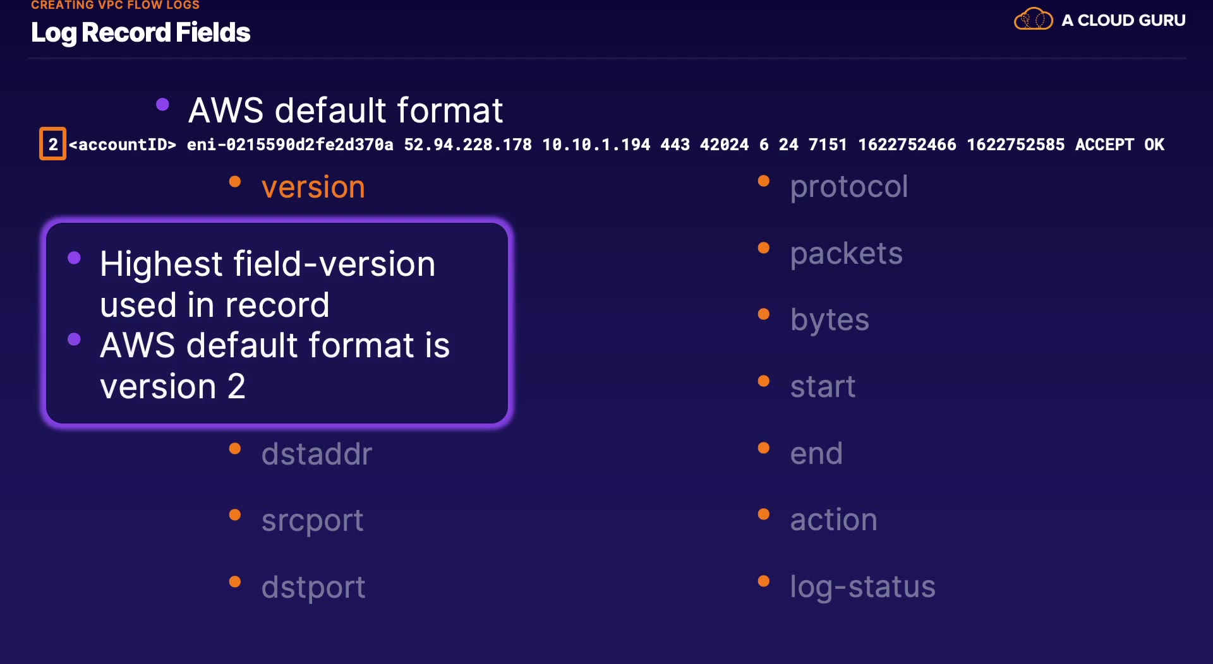Select the ACCEPT action in the log record
1213x664 pixels.
[1104, 145]
